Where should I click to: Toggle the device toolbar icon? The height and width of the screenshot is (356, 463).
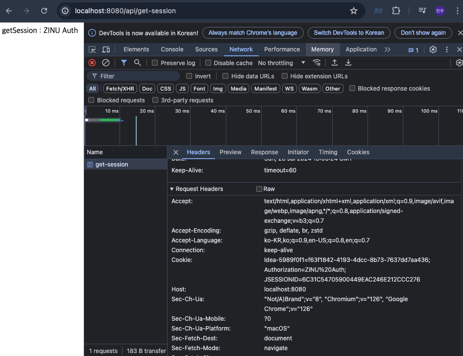coord(106,49)
